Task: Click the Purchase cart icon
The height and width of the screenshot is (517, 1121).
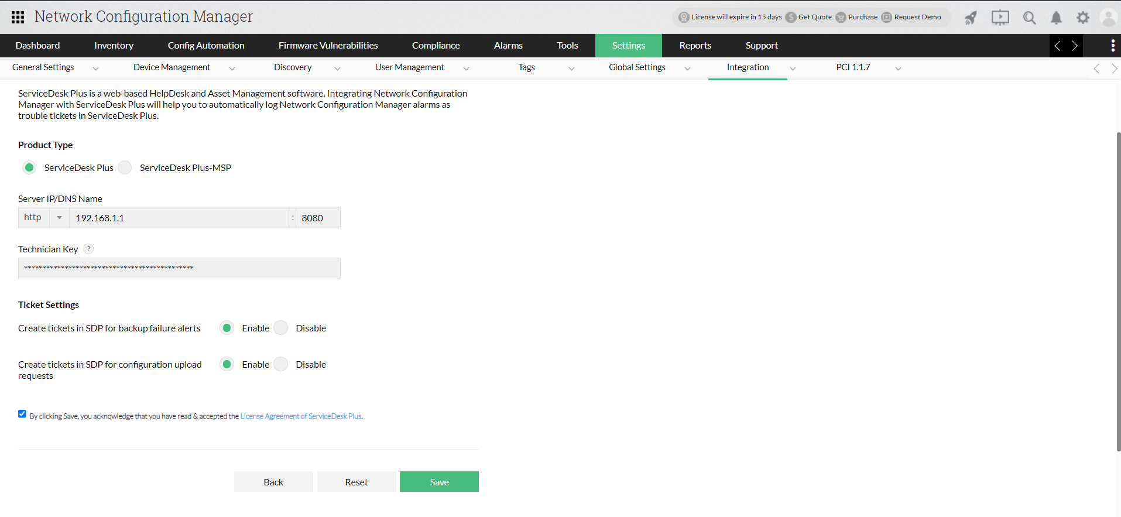Action: [x=841, y=17]
